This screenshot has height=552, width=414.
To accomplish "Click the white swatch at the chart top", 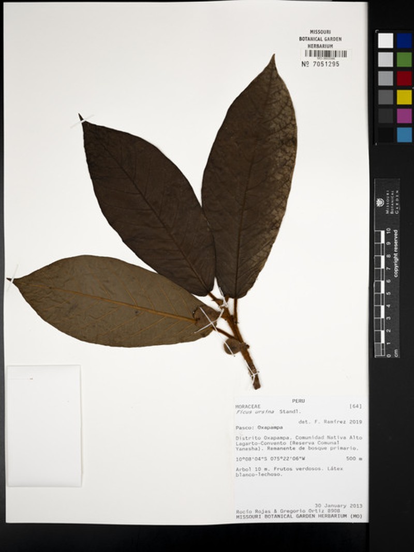I will [x=386, y=40].
